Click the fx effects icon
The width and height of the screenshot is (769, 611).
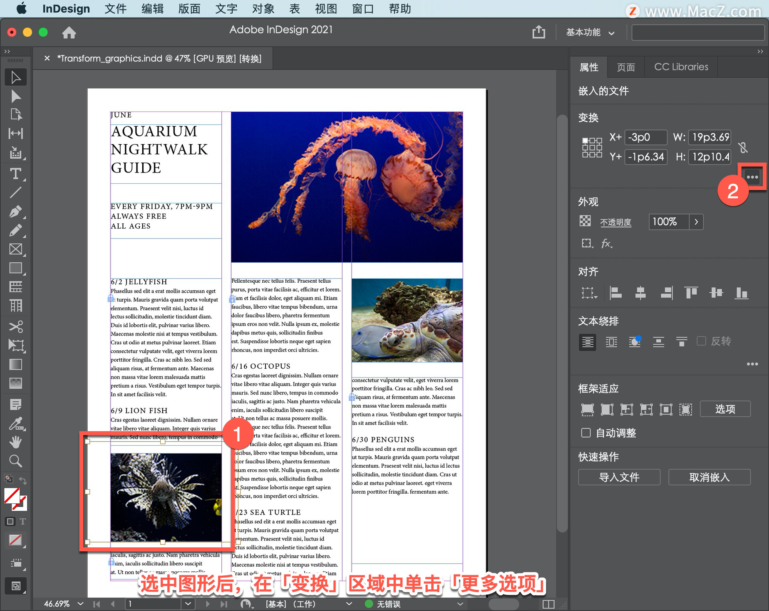(606, 243)
